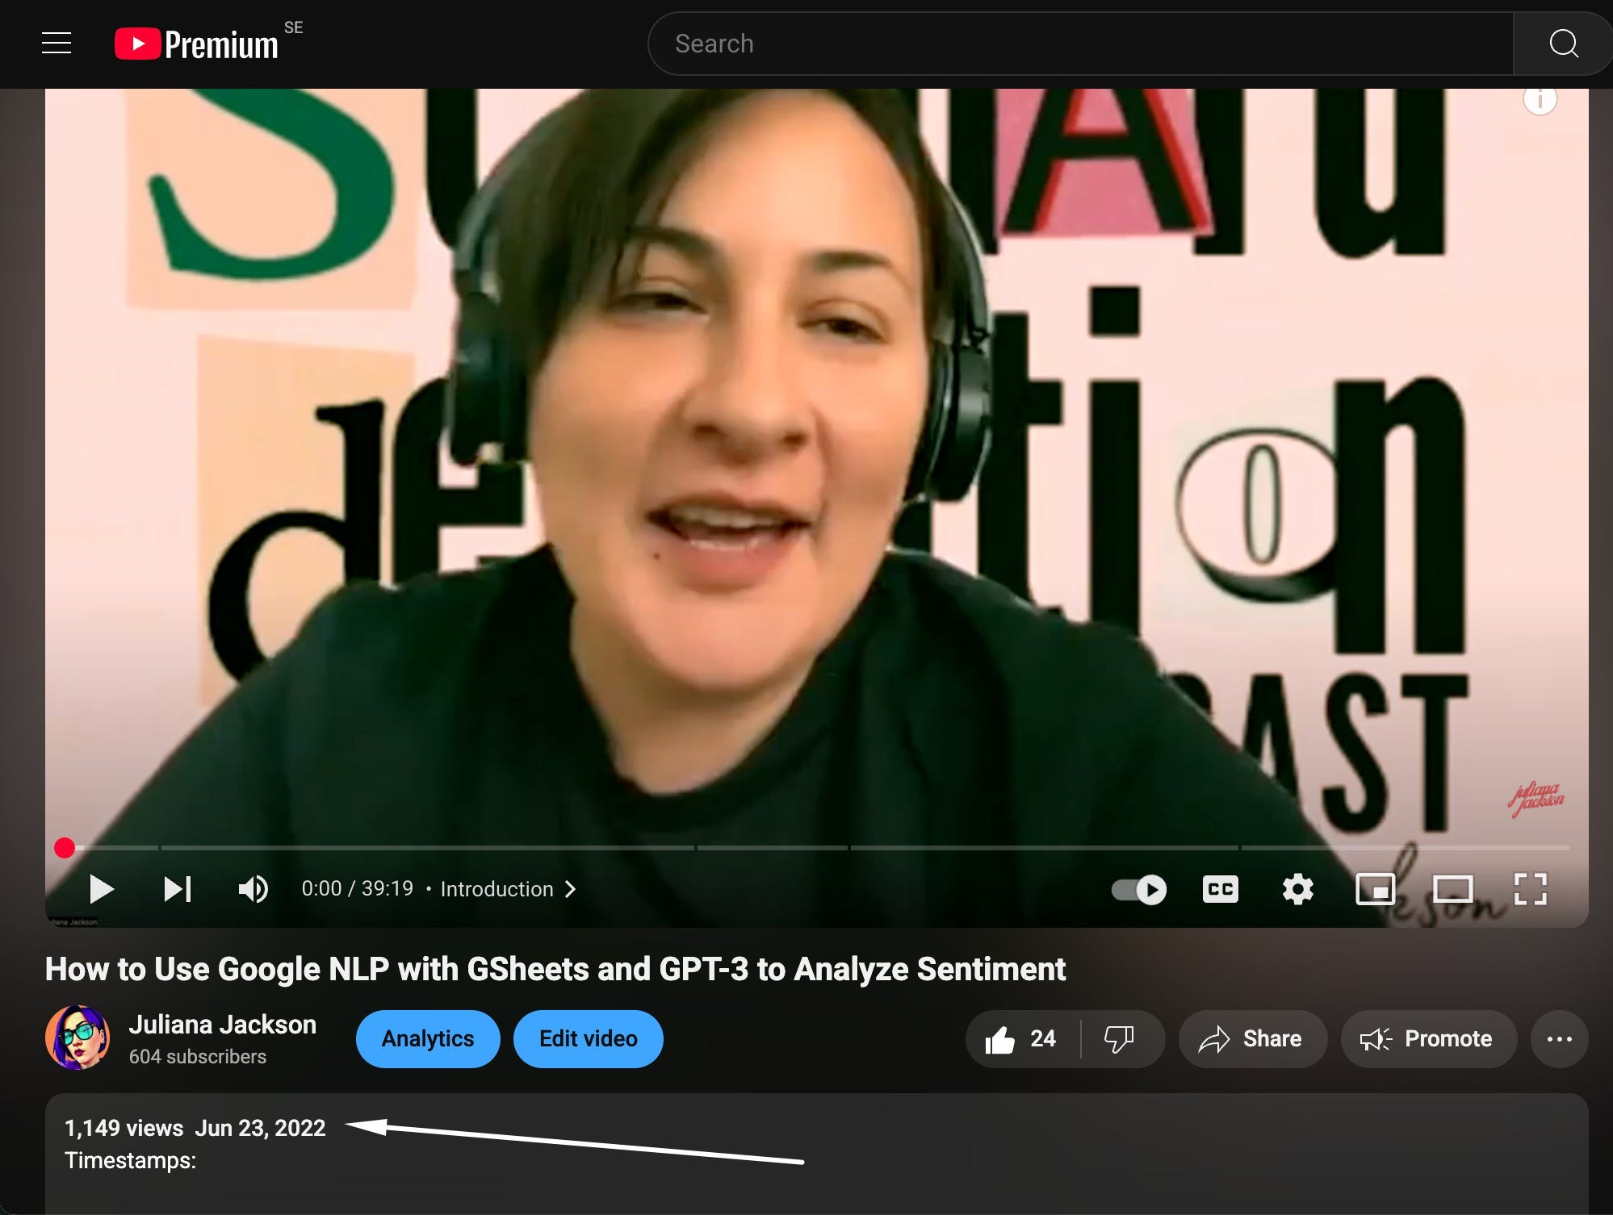This screenshot has height=1215, width=1613.
Task: Expand the Introduction chapter list
Action: 508,889
